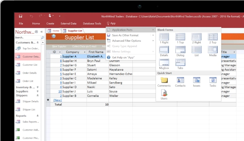244x141 pixels.
Task: Open the Database Tools ribbon tab
Action: coord(92,23)
